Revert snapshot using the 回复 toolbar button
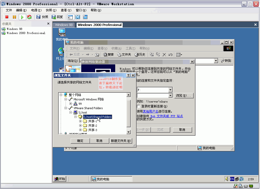This screenshot has height=189, width=260. [x=57, y=17]
